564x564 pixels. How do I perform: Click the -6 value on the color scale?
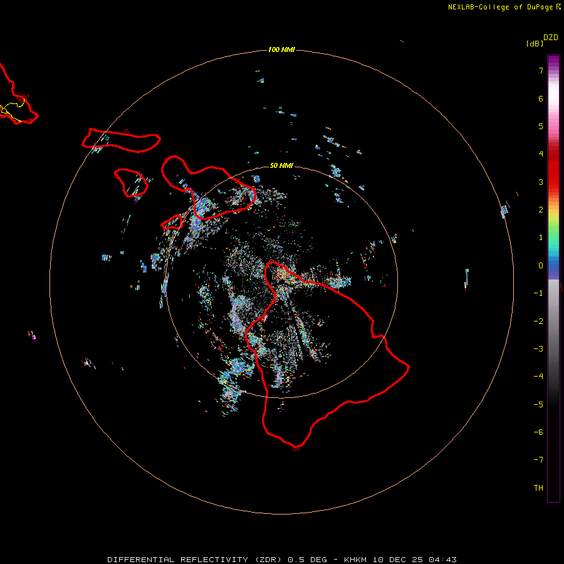pyautogui.click(x=538, y=432)
